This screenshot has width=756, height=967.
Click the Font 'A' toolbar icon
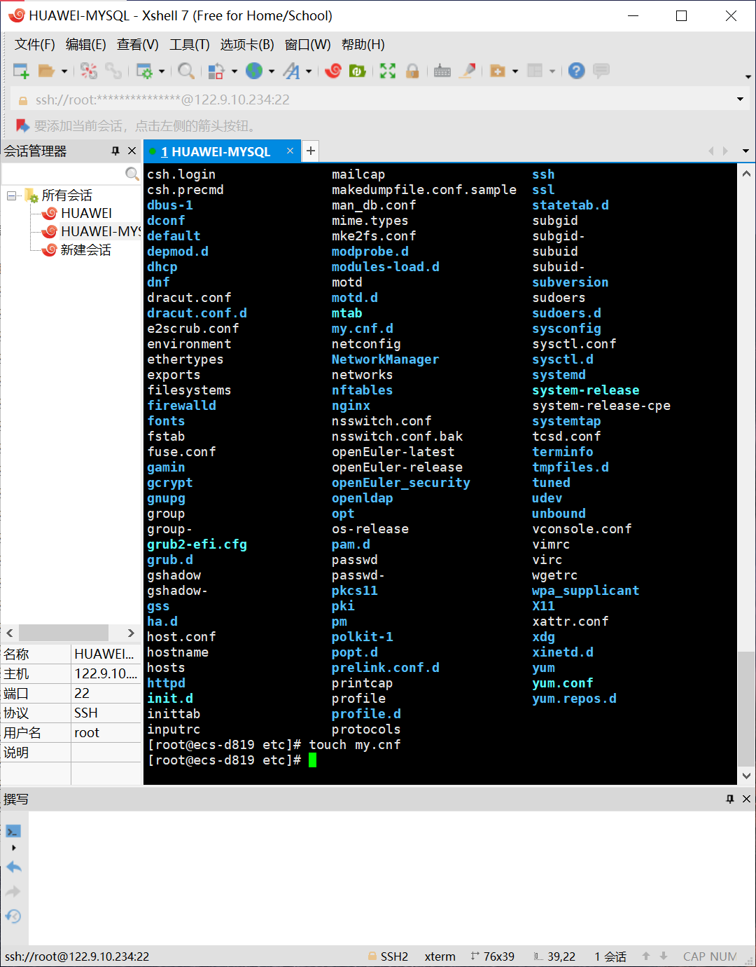coord(291,71)
